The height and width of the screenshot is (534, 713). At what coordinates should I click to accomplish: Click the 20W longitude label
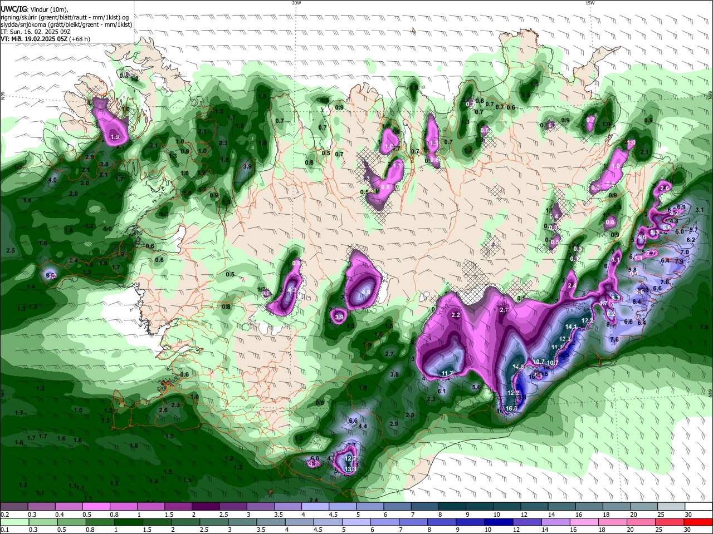click(296, 3)
